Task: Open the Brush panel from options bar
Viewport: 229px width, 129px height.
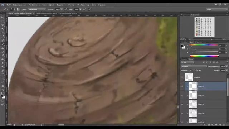Action: pos(18,9)
